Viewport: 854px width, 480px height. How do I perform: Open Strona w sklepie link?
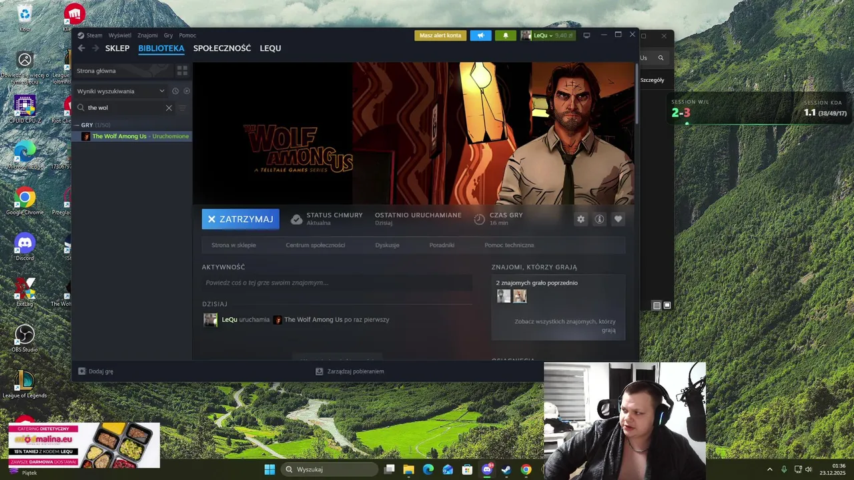234,245
